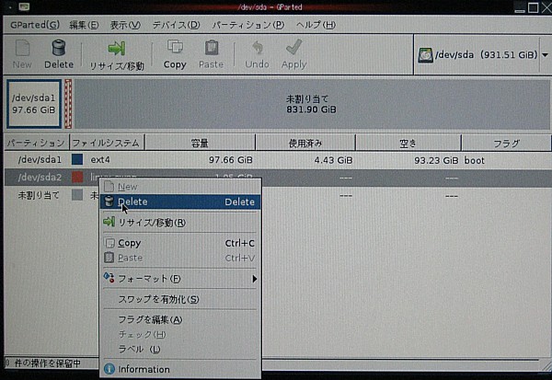This screenshot has height=380, width=552.
Task: Sort by パーティション column header
Action: tap(36, 143)
